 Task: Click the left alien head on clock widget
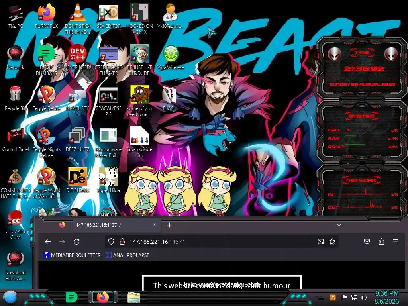pos(334,54)
